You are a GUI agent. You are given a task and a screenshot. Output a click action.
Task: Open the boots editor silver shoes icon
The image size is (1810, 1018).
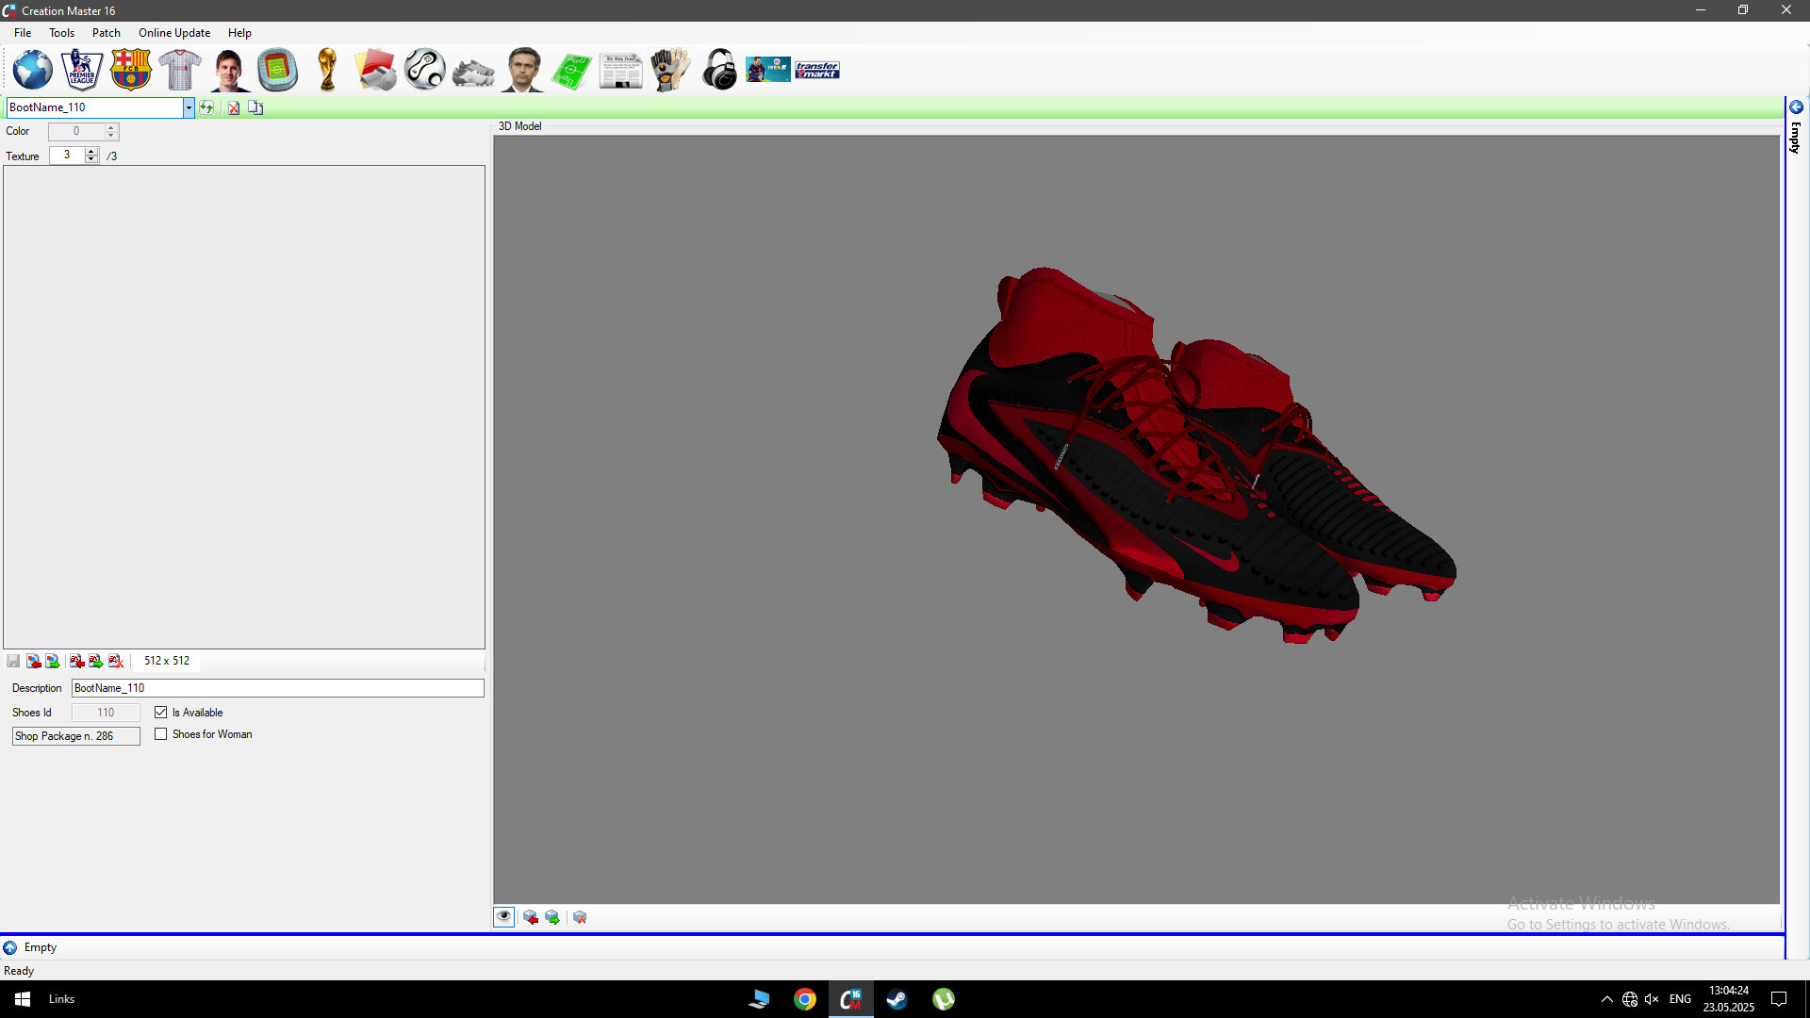pos(474,72)
